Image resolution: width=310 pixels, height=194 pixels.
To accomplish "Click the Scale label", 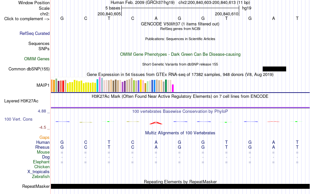I will 44,8.
